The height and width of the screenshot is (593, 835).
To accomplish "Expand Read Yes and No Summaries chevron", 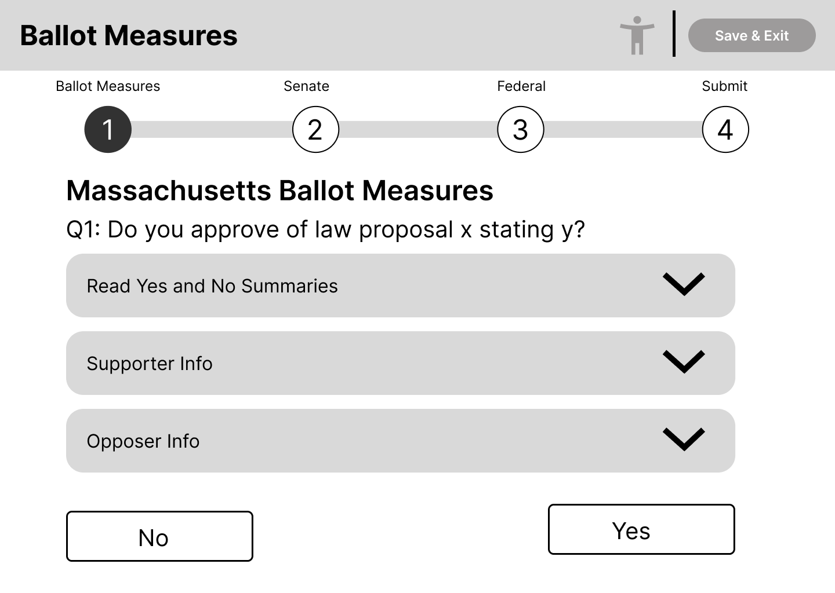I will pos(684,284).
